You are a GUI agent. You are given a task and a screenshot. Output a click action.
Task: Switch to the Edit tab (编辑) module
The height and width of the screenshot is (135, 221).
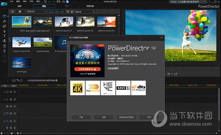pos(44,6)
